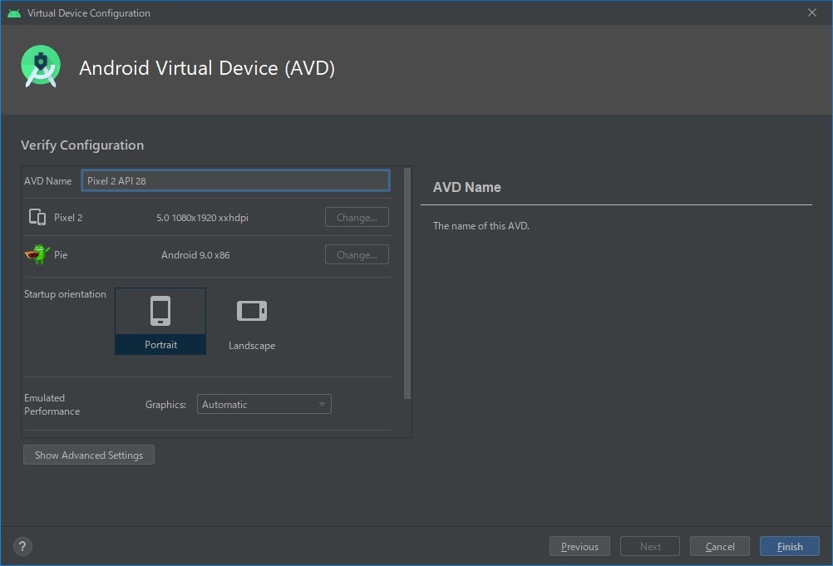This screenshot has width=833, height=566.
Task: Select the Portrait phone icon
Action: coord(160,311)
